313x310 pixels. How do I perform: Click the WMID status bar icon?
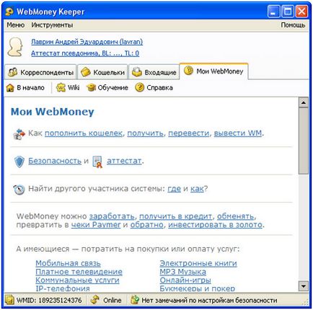pos(10,300)
